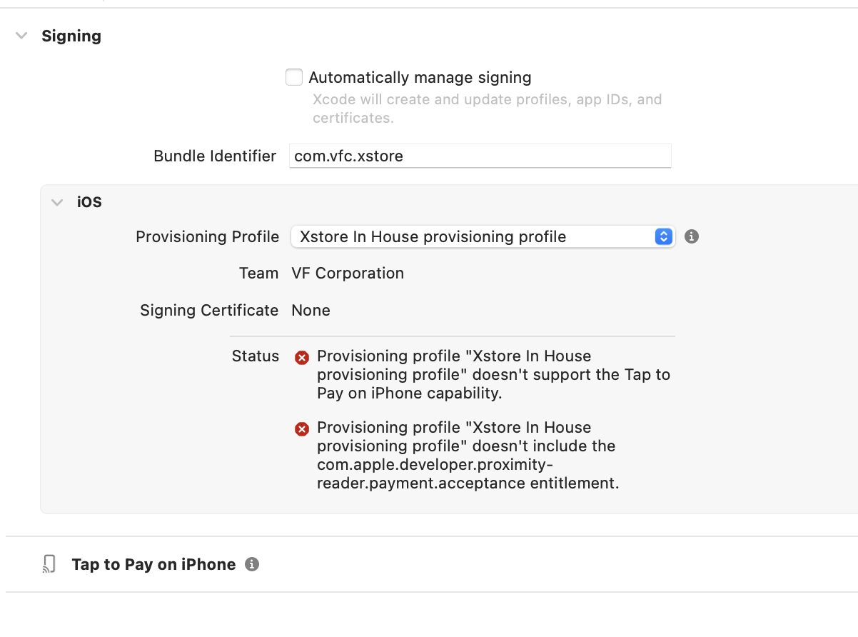Enable the Automatically manage signing checkbox
This screenshot has width=858, height=637.
click(x=294, y=77)
